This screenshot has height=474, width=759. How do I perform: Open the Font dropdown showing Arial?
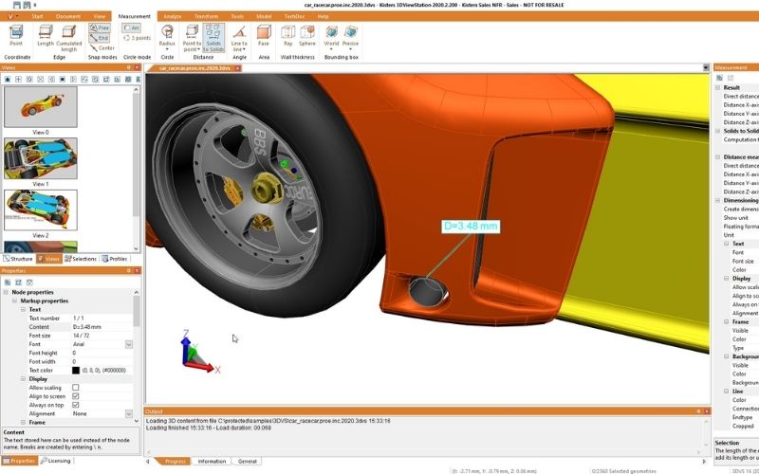(x=129, y=344)
